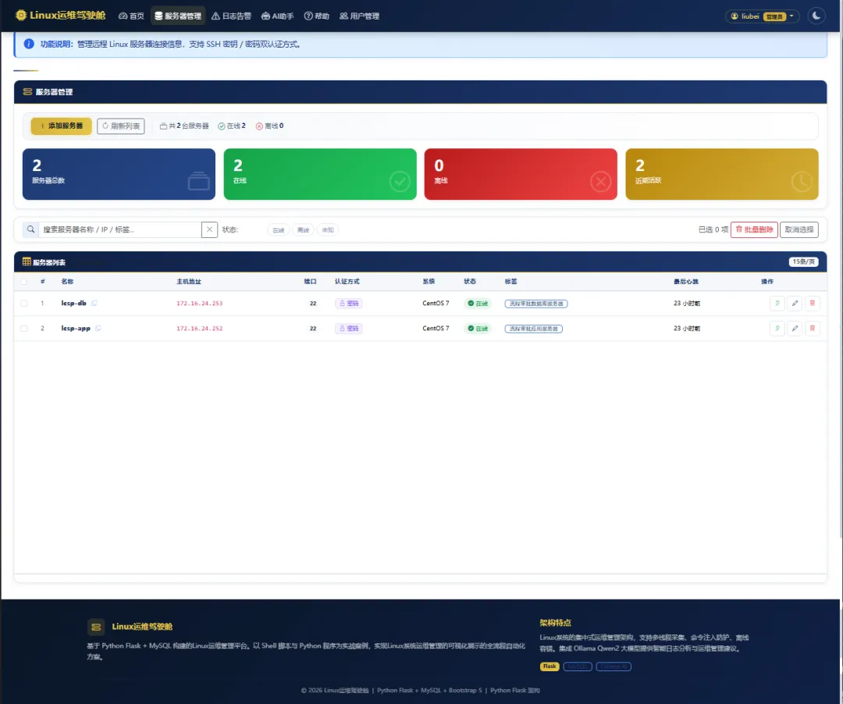843x704 pixels.
Task: Click the 在线 status badge for lesp-app
Action: (x=478, y=329)
